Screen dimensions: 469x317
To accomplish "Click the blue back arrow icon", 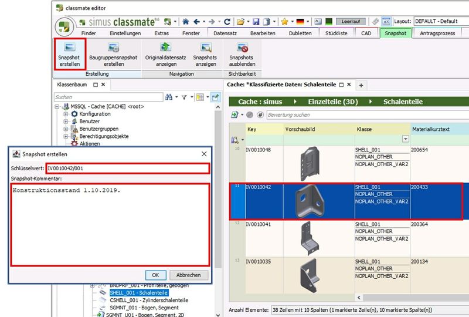I will click(196, 22).
